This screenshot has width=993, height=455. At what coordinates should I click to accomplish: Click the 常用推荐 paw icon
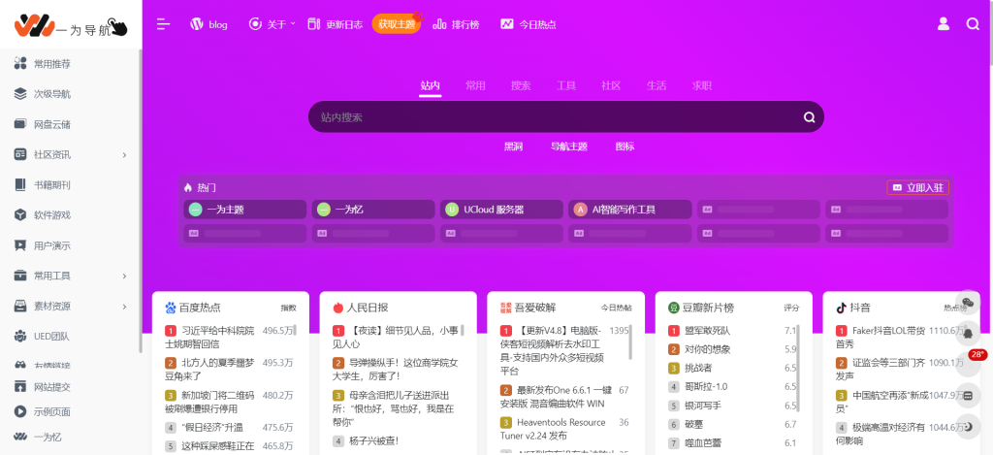tap(20, 63)
